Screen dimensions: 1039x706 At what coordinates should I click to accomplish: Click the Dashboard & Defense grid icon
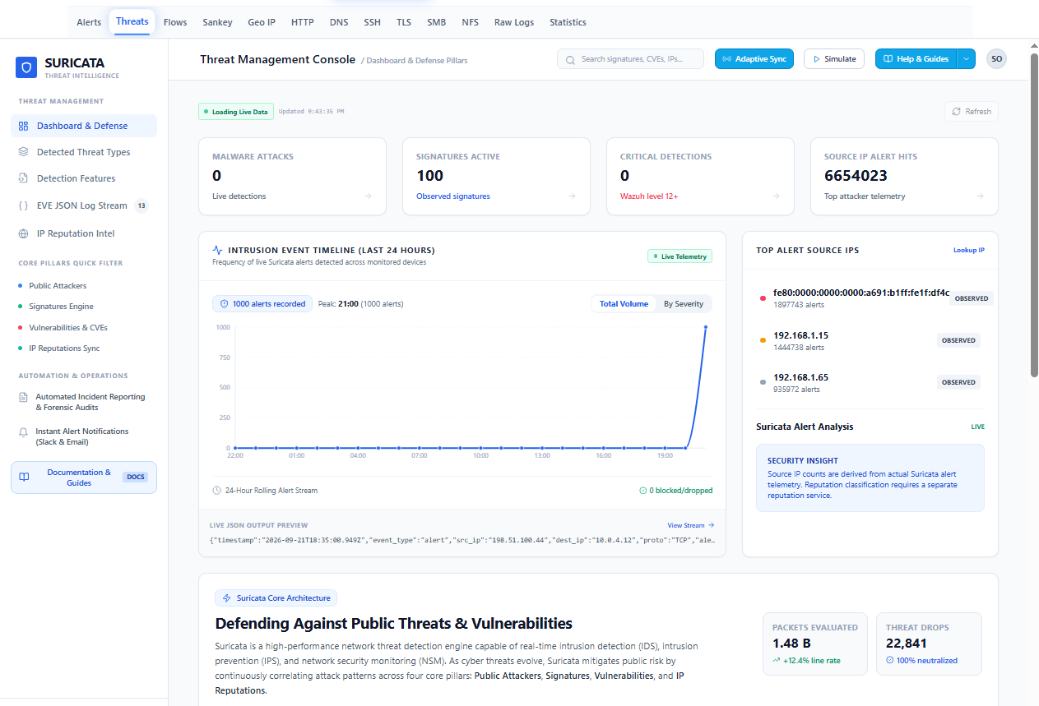click(23, 126)
